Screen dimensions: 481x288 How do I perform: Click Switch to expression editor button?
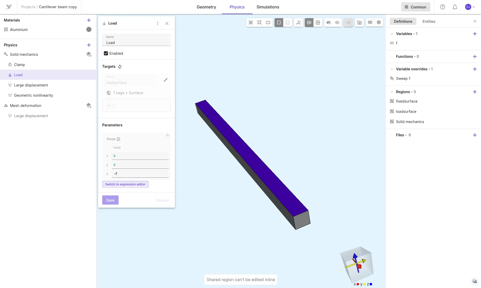[x=125, y=184]
